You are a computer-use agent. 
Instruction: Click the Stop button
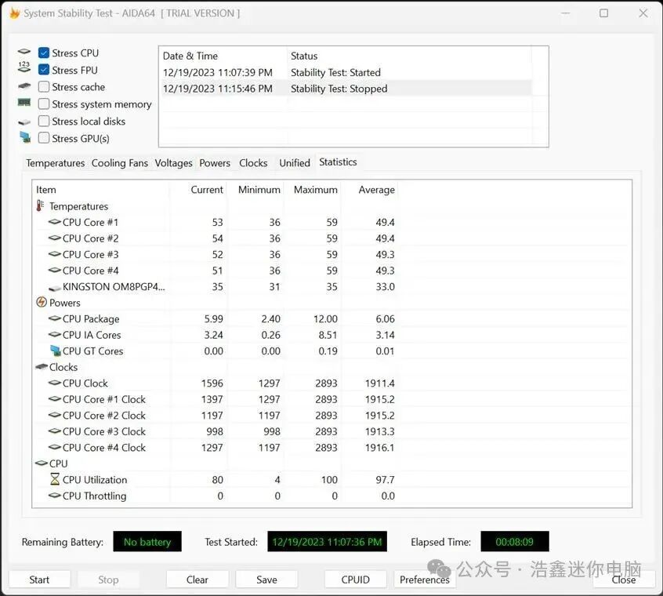tap(108, 580)
